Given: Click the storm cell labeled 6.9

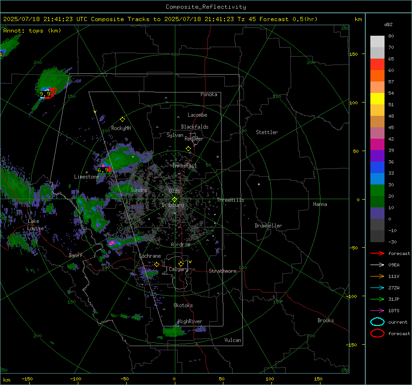Looking at the screenshot, I should 103,170.
